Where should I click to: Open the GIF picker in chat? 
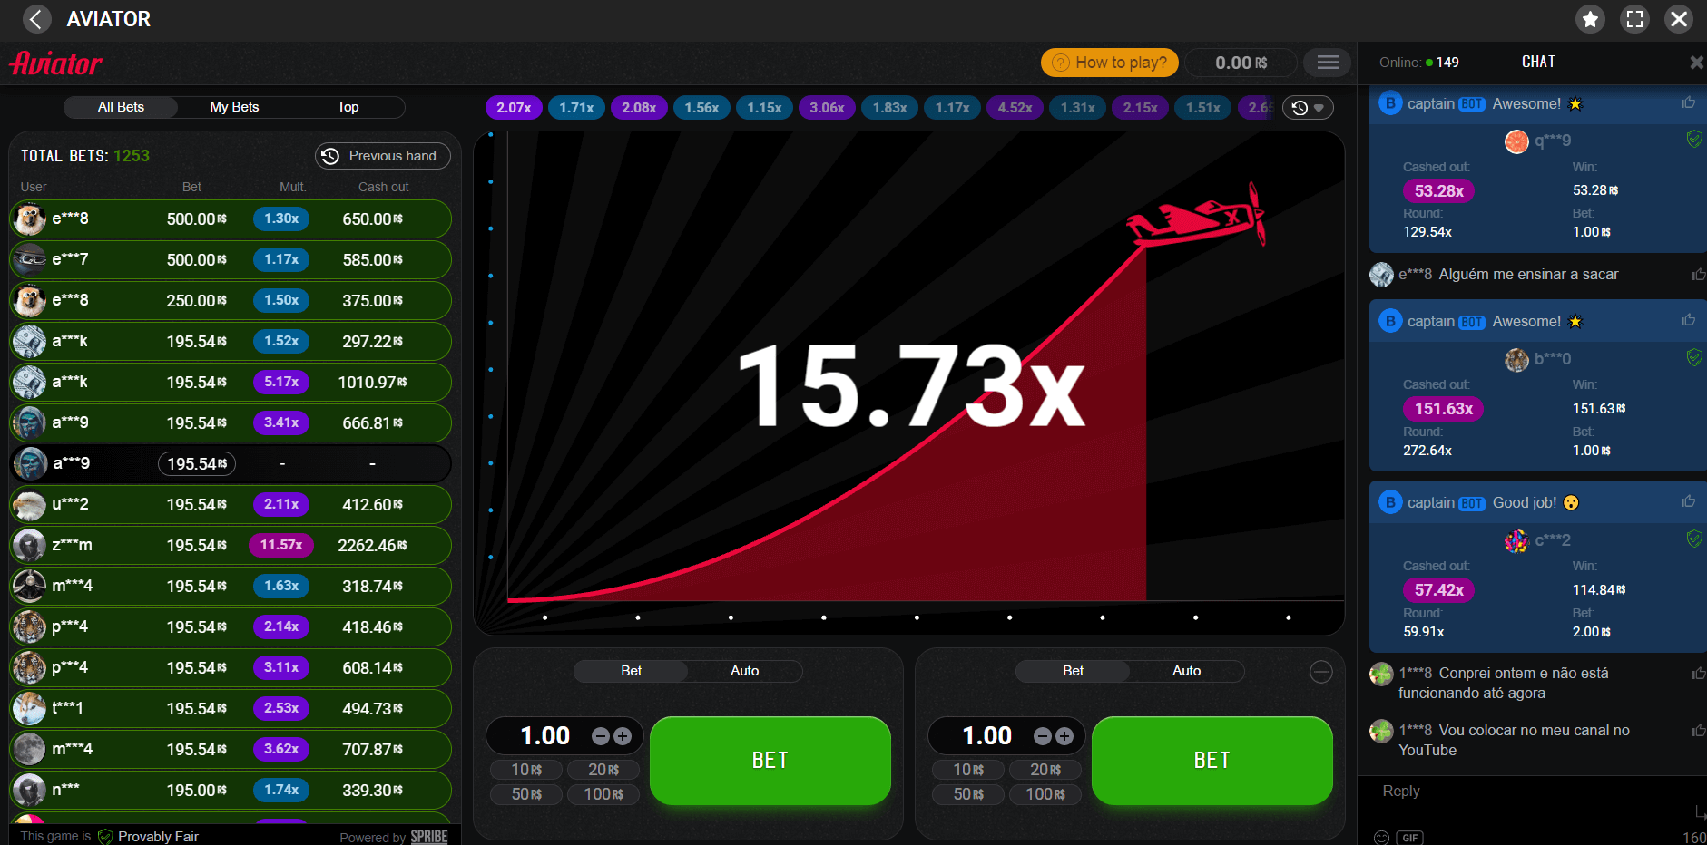pyautogui.click(x=1409, y=838)
